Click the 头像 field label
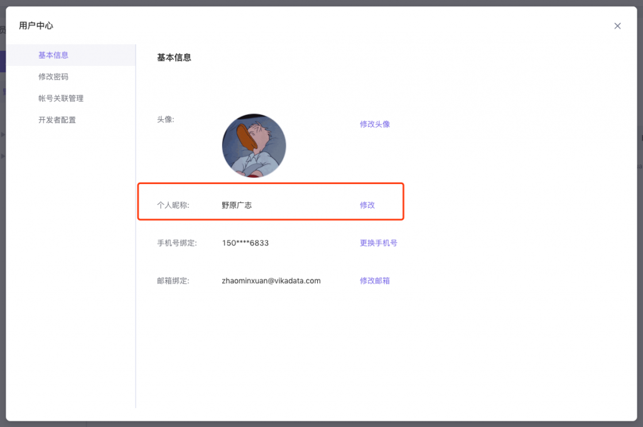This screenshot has height=427, width=643. tap(166, 119)
